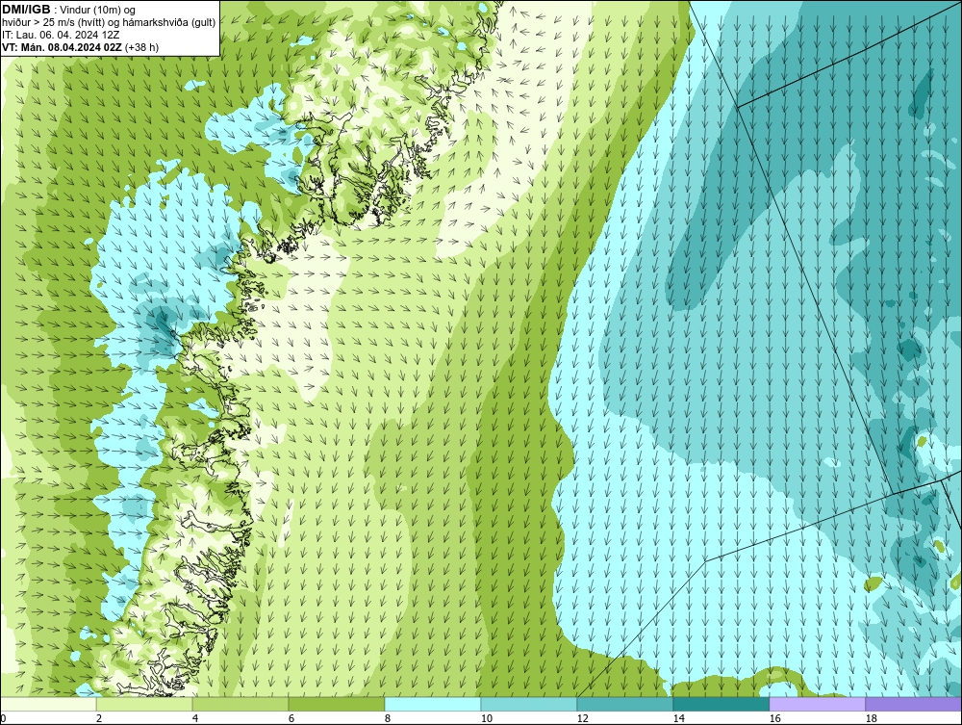Click the legend scale label '0'
The image size is (962, 725).
pos(3,718)
